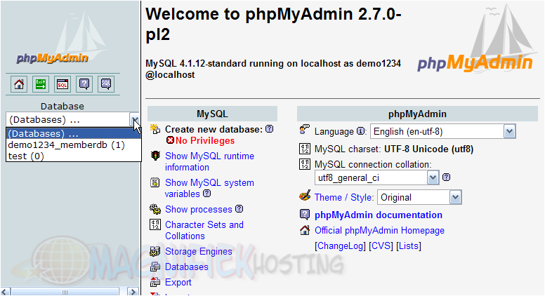Click the red No Privileges text

(205, 140)
